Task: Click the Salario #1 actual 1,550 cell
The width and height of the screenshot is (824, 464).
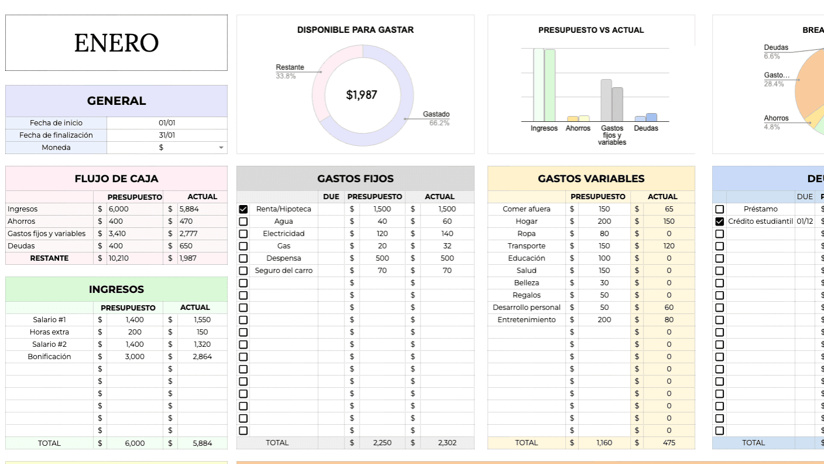Action: 203,320
